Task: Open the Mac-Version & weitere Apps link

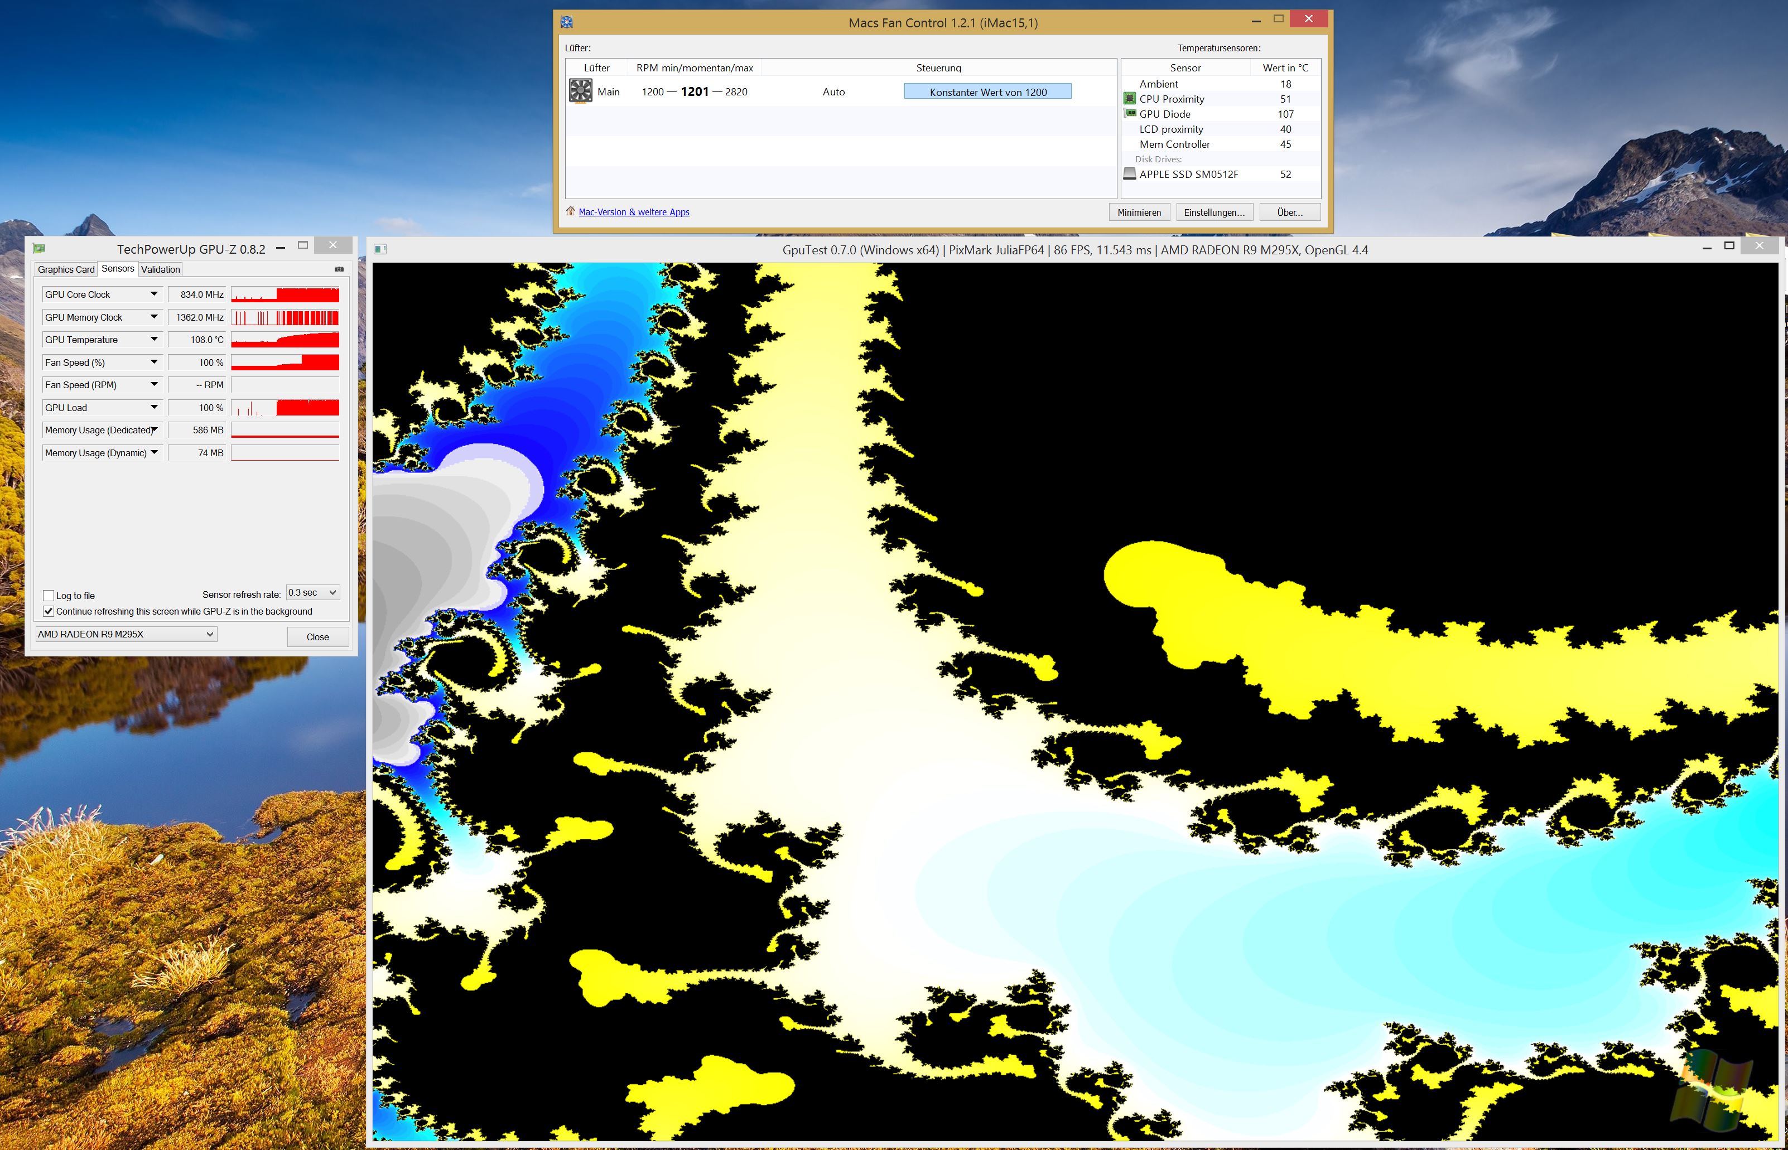Action: (633, 212)
